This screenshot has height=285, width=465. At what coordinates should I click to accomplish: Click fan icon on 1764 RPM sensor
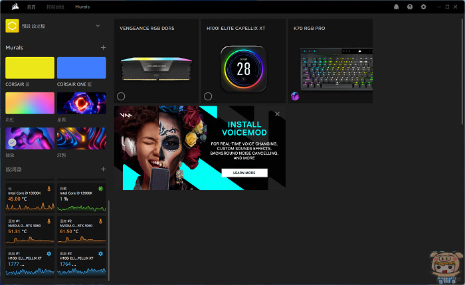[100, 254]
